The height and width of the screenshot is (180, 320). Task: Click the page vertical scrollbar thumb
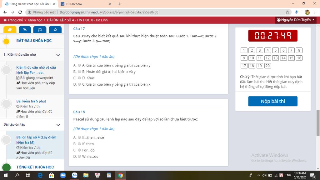click(318, 123)
